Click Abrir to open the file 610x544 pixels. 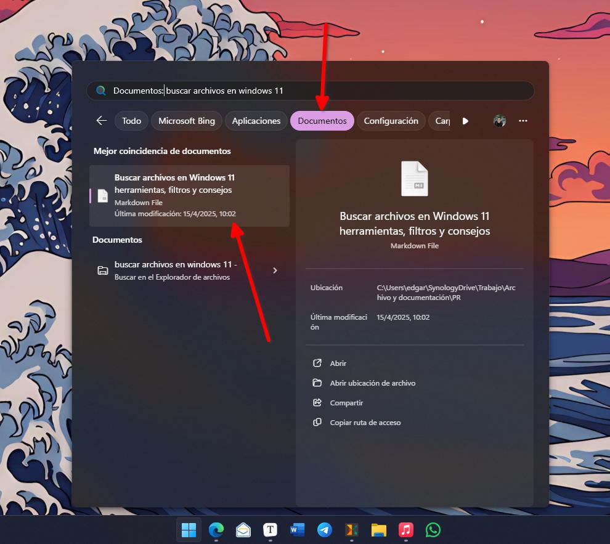[x=338, y=363]
